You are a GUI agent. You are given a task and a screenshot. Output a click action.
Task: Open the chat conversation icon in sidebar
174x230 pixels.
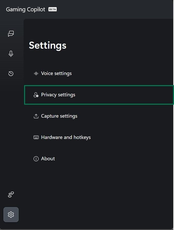coord(11,34)
